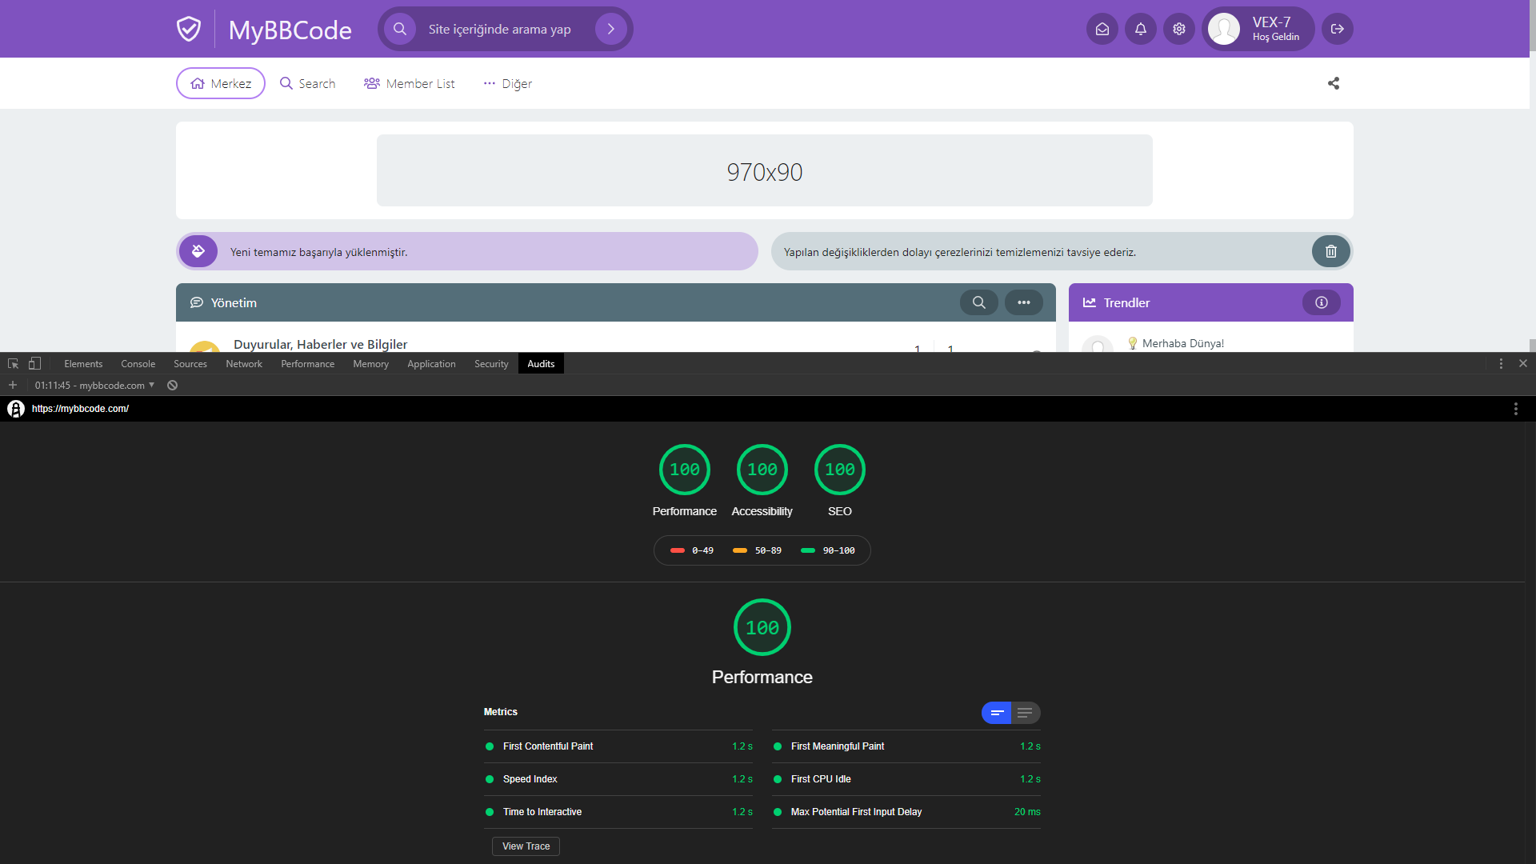Open the three-dot menu in Yönetim header
The image size is (1536, 864).
(x=1023, y=302)
